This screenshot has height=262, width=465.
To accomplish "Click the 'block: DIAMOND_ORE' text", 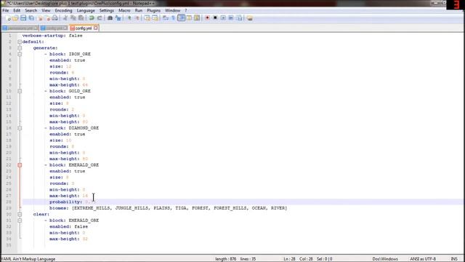I will 74,128.
